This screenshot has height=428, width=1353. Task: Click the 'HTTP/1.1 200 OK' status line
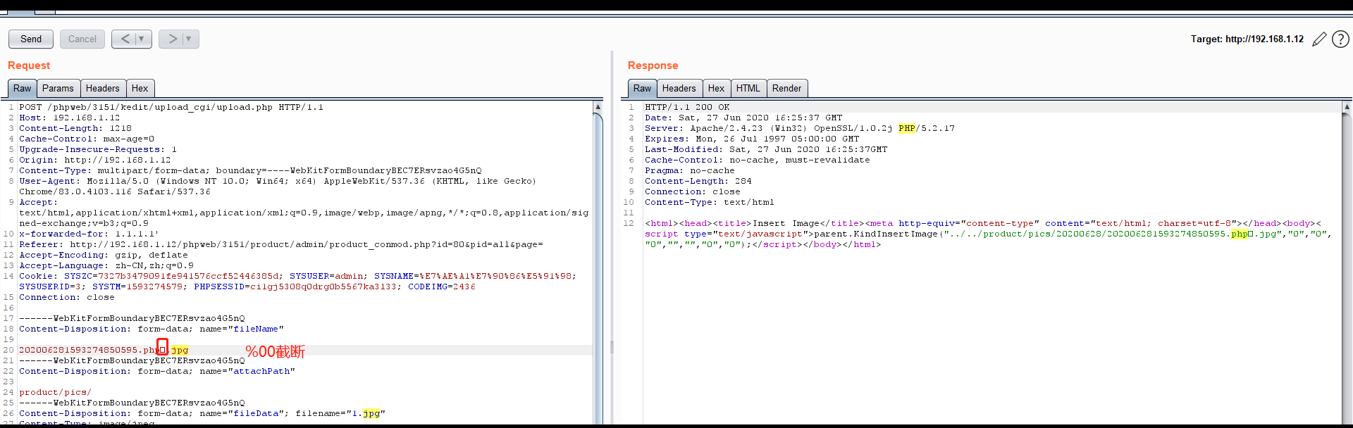pos(687,107)
